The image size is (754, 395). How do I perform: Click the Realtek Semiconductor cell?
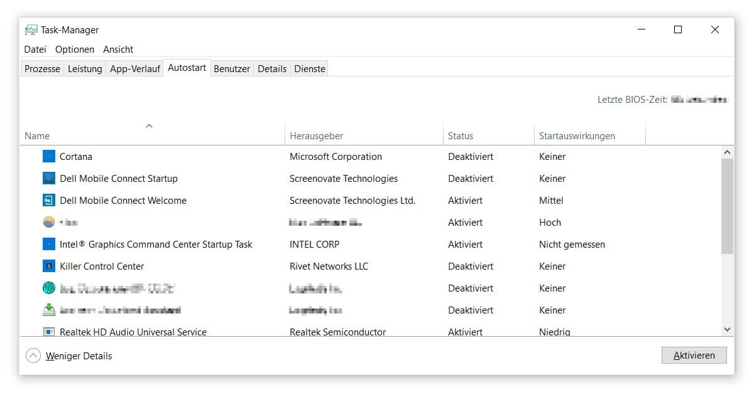point(337,332)
